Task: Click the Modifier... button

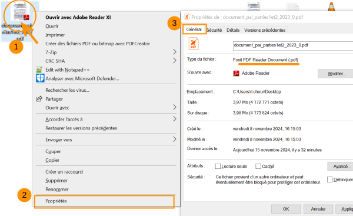Action: coord(336,74)
